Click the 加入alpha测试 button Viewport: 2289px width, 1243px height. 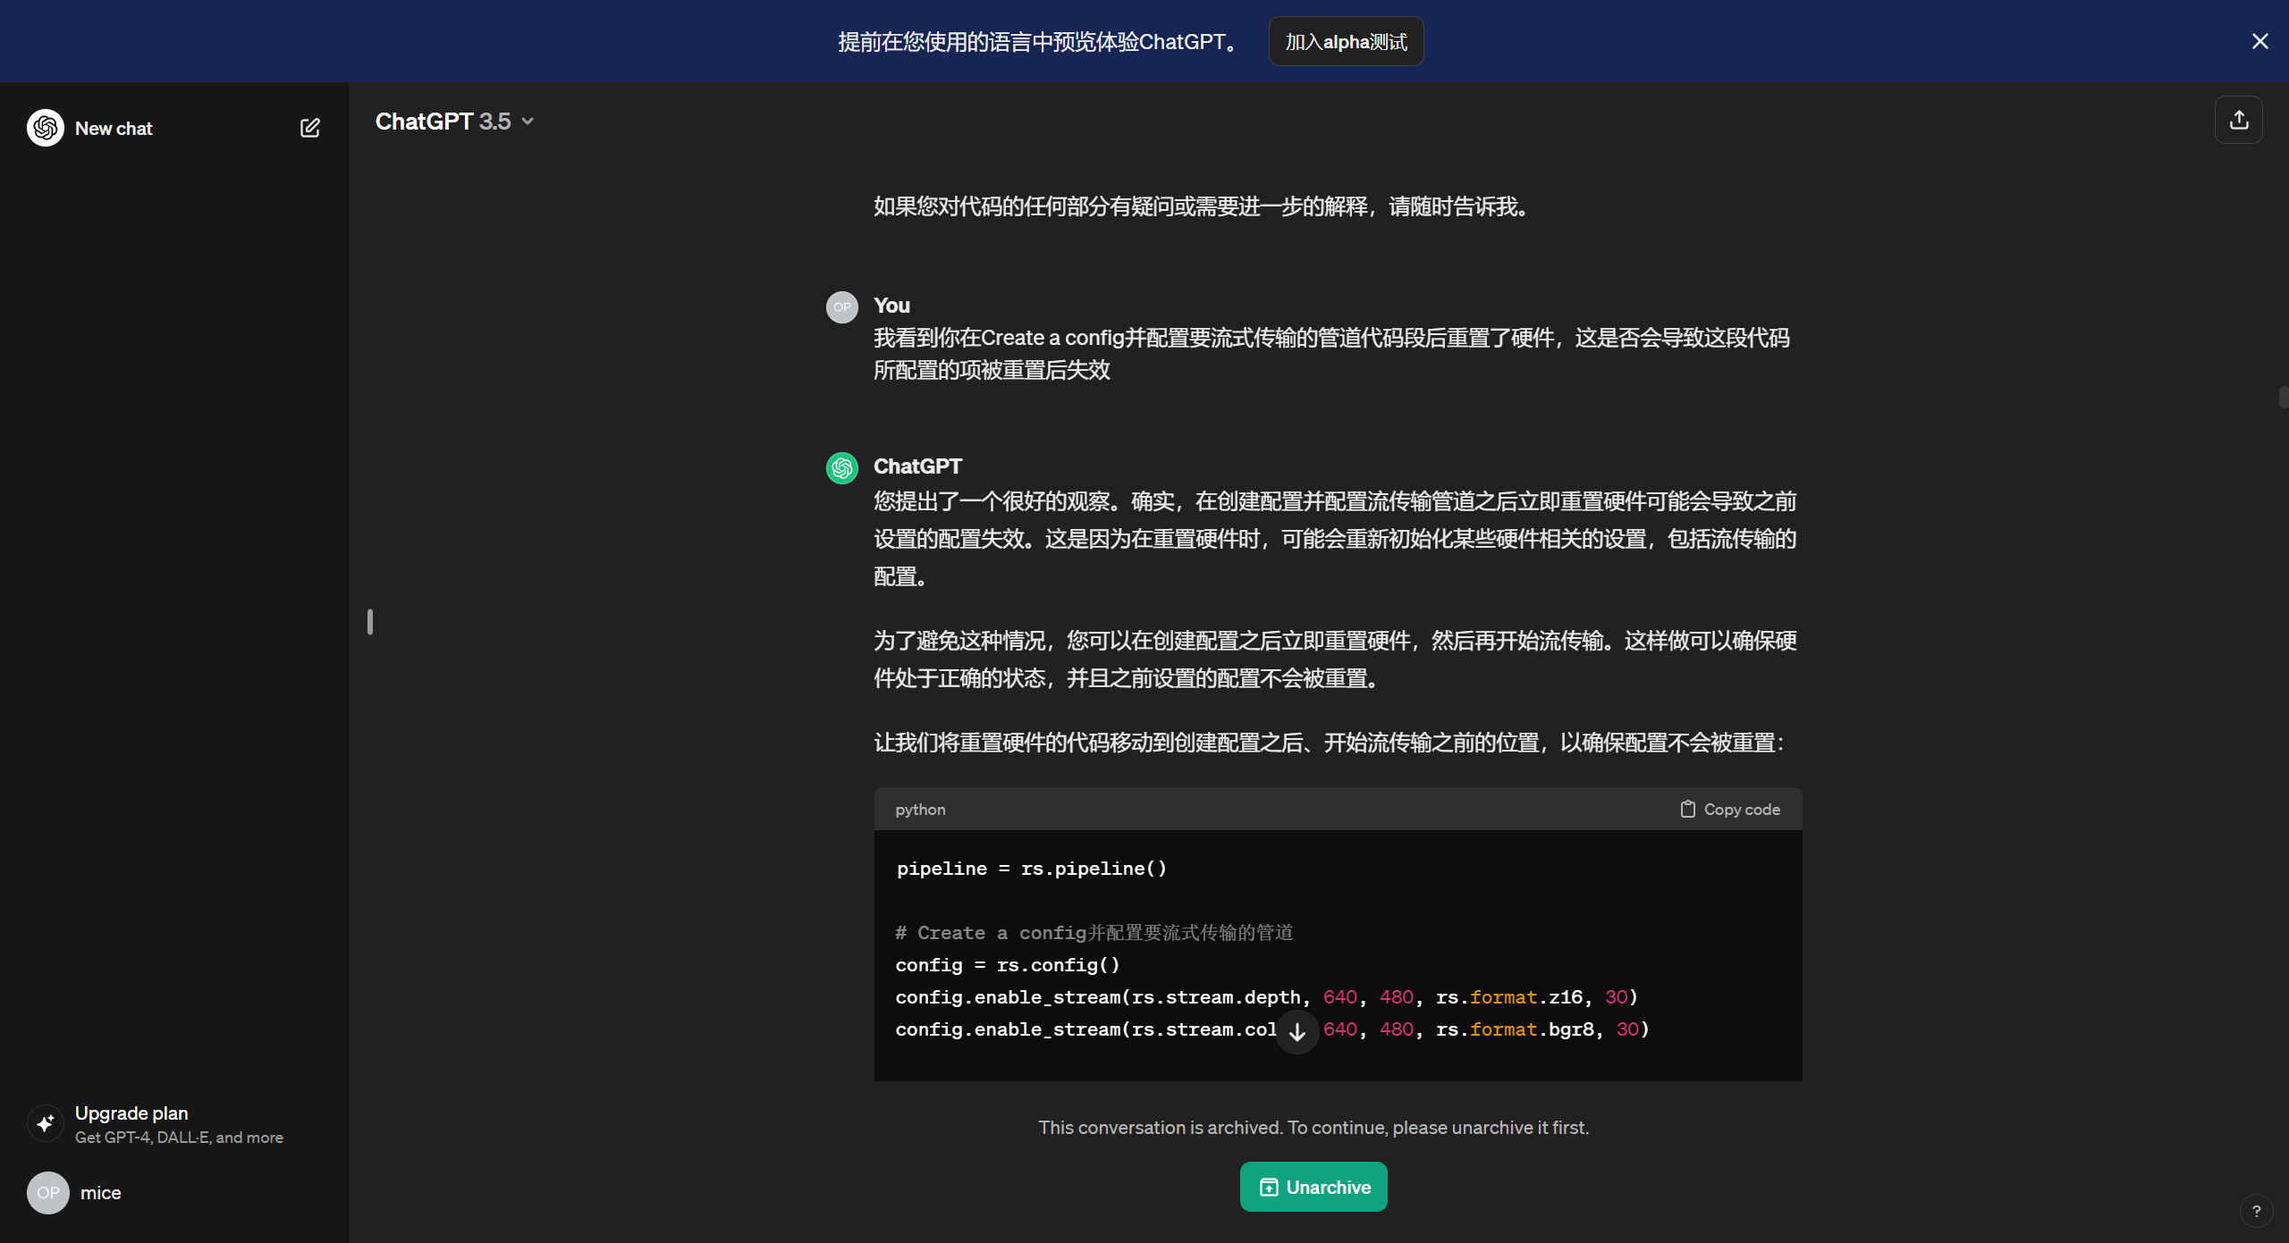tap(1346, 41)
